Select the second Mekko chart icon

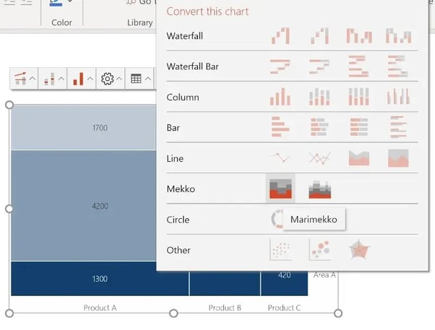[319, 189]
